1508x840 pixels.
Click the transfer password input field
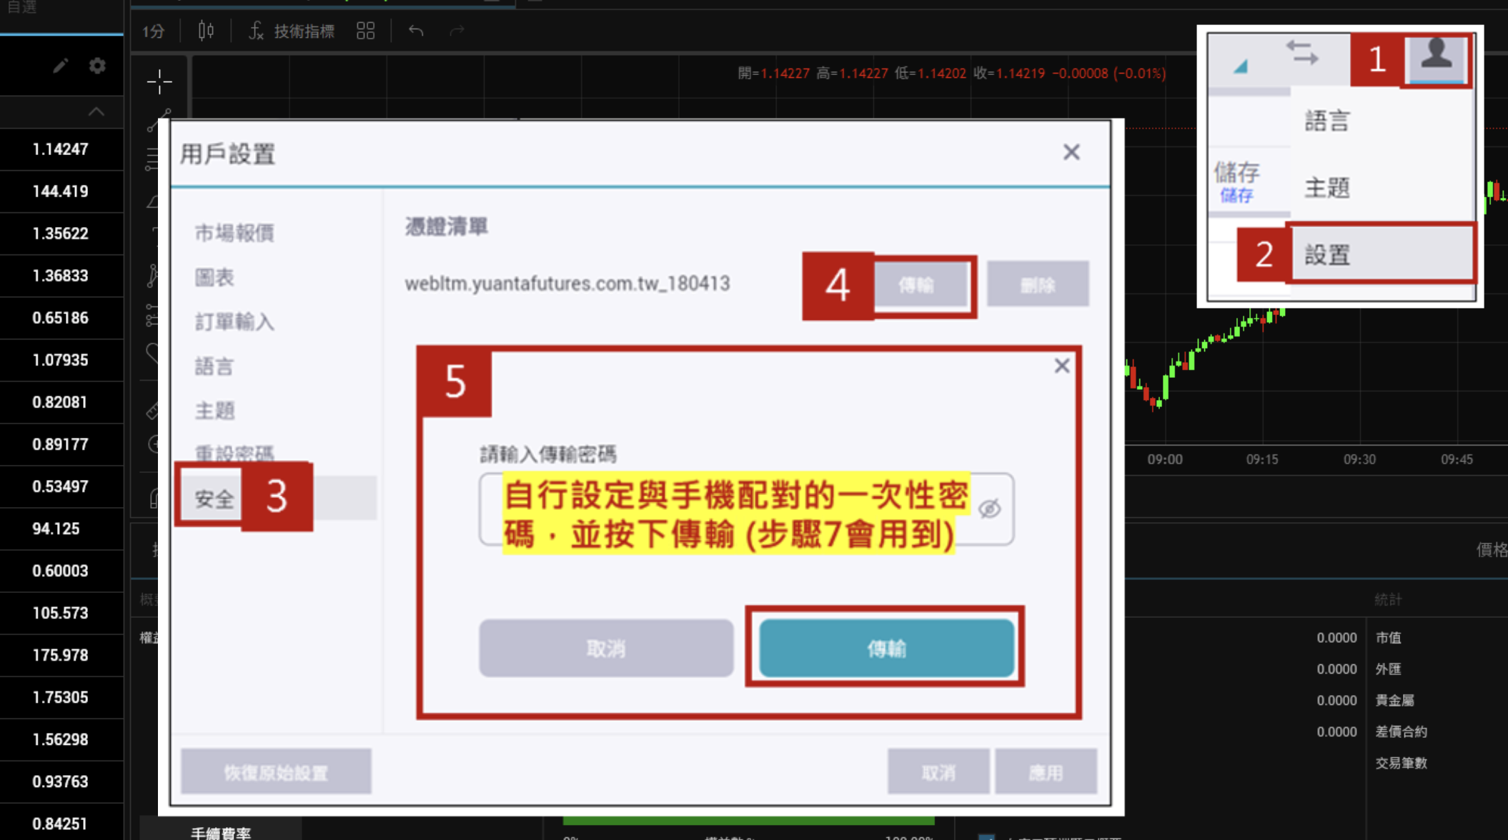pos(746,509)
